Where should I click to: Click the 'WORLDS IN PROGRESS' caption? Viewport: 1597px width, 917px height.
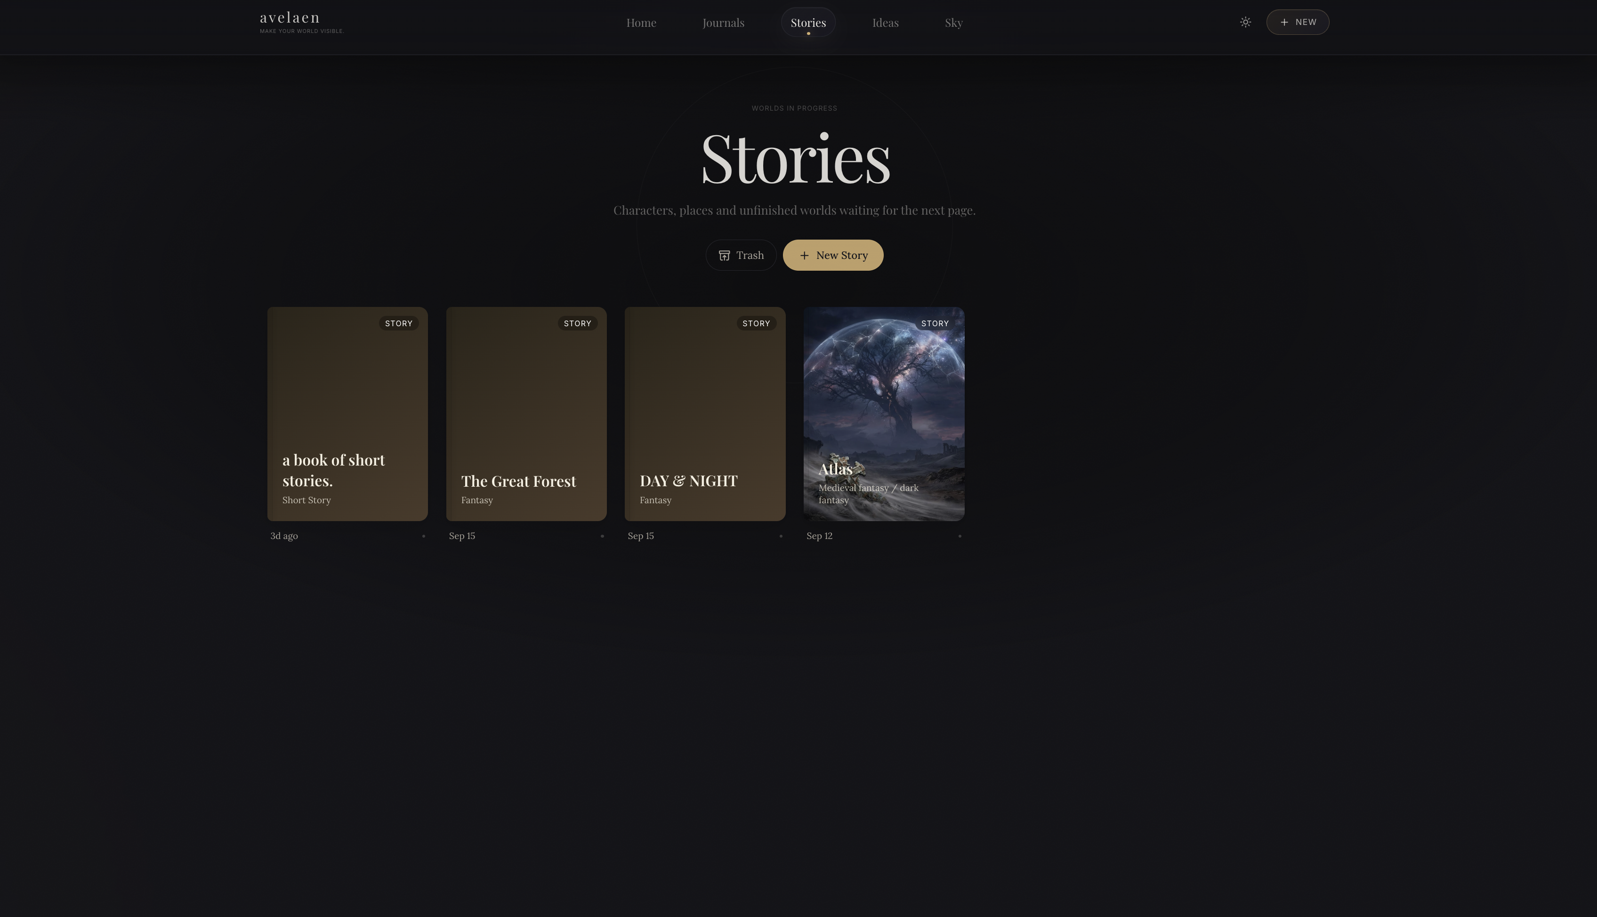(794, 108)
